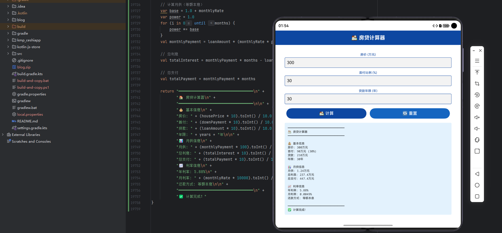Click the emulator @ rotate icon
Viewport: 502px width, 233px height.
coord(477,106)
